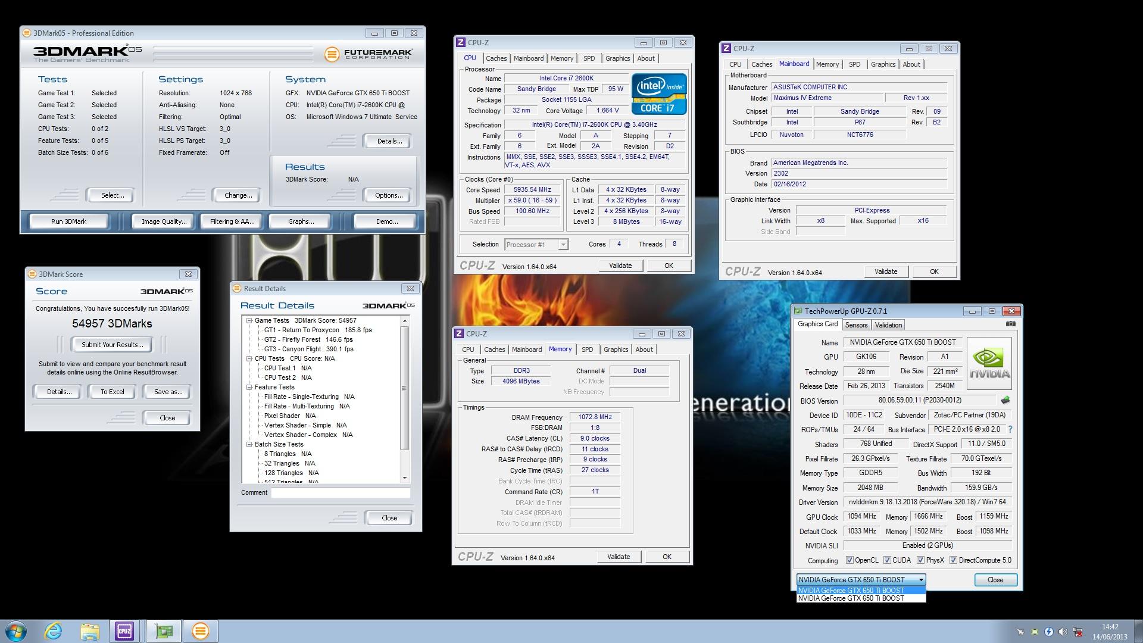The height and width of the screenshot is (643, 1143).
Task: Click the disconnected network tray icon
Action: [x=1078, y=632]
